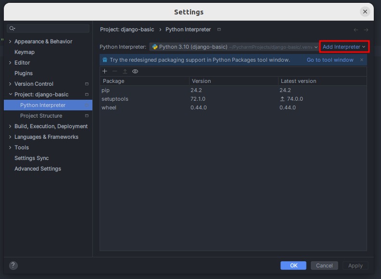Image resolution: width=381 pixels, height=279 pixels.
Task: Select the setuptools package row
Action: pos(233,99)
